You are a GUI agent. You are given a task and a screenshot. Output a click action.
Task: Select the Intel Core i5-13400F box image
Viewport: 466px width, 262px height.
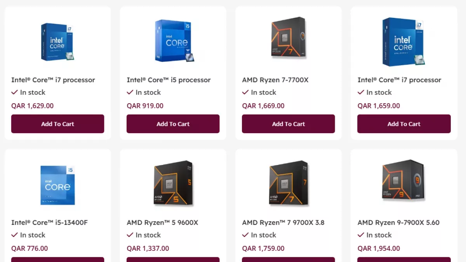click(x=57, y=185)
